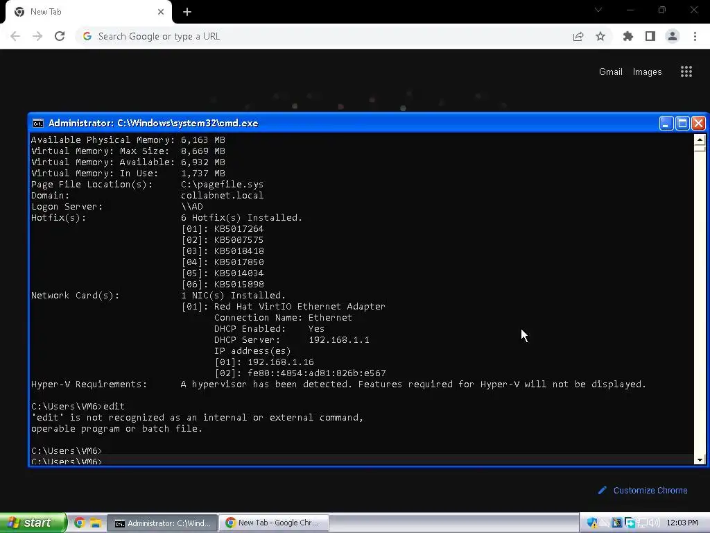Viewport: 710px width, 533px height.
Task: Maximize the cmd.exe window
Action: click(682, 124)
